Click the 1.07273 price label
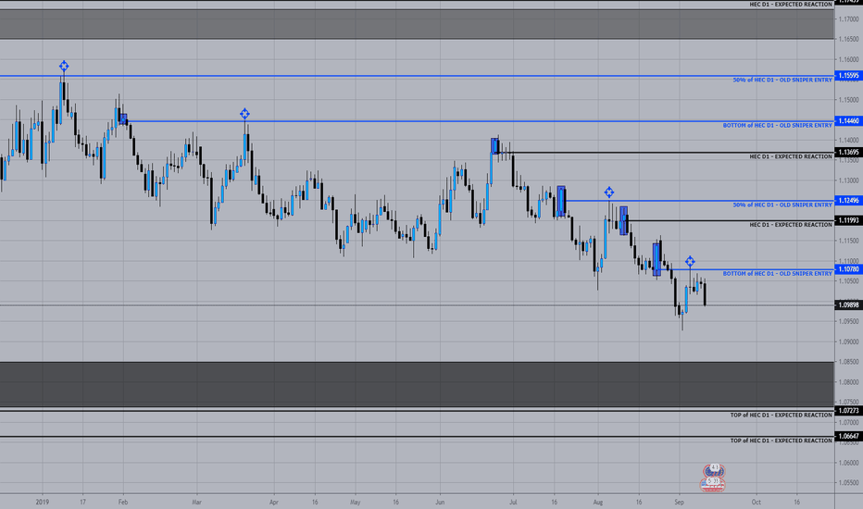The height and width of the screenshot is (509, 863). pyautogui.click(x=848, y=411)
